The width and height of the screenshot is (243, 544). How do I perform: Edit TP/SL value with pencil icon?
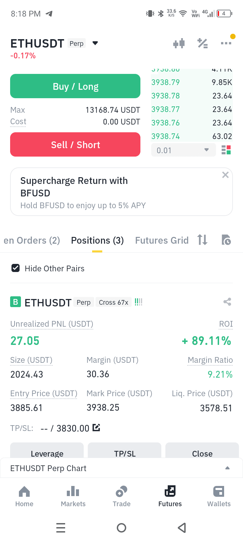point(96,428)
